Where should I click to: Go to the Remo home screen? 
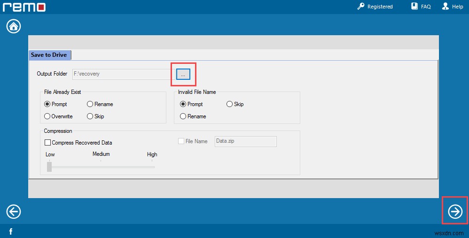point(14,26)
